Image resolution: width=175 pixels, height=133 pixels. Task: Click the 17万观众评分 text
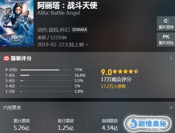coord(116,79)
